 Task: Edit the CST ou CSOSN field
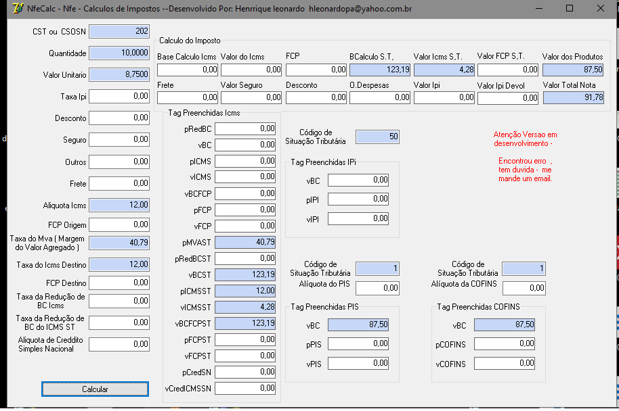click(x=119, y=32)
